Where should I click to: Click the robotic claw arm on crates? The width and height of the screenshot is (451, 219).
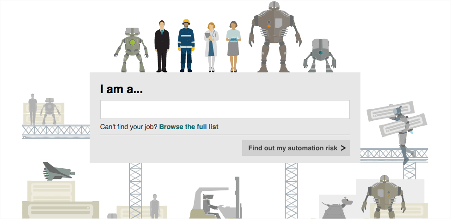click(59, 172)
